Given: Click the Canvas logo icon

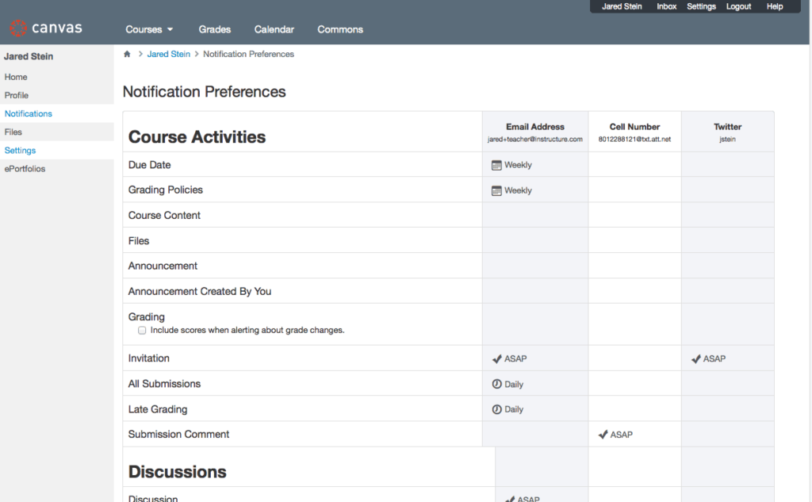Looking at the screenshot, I should pos(19,28).
